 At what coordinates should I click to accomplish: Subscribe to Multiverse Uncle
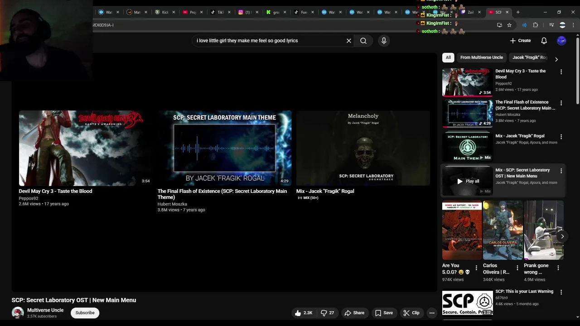[x=85, y=313]
